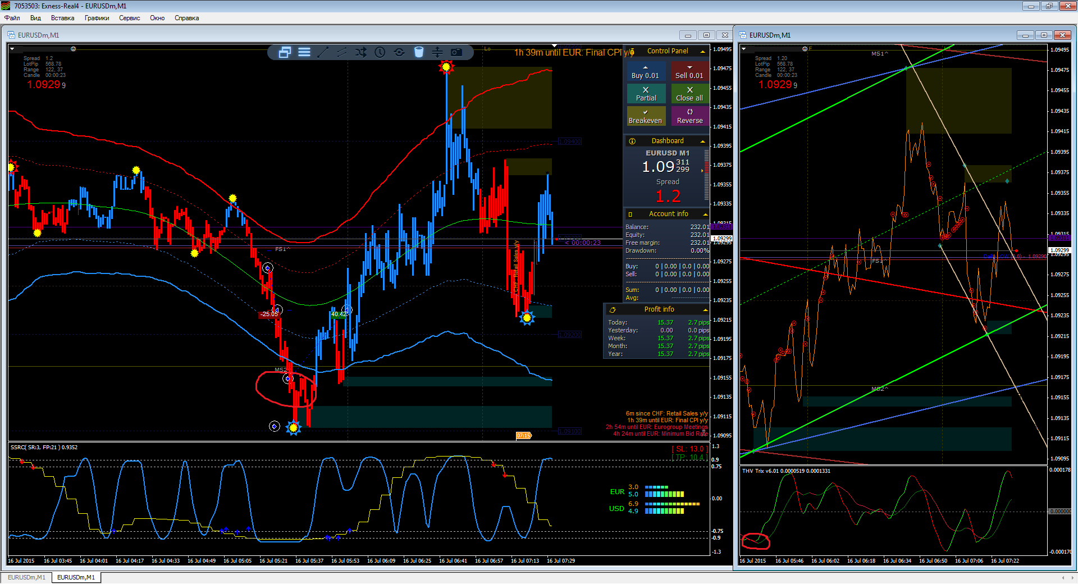Click the EUR currency strength meter bars

(x=664, y=491)
